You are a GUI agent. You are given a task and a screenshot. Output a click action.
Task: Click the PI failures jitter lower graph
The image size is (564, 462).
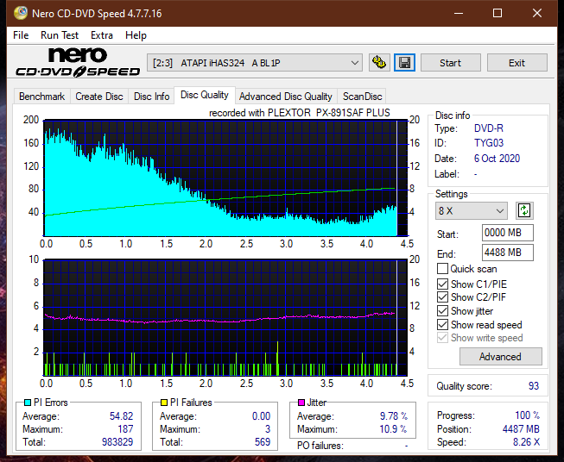[x=225, y=317]
